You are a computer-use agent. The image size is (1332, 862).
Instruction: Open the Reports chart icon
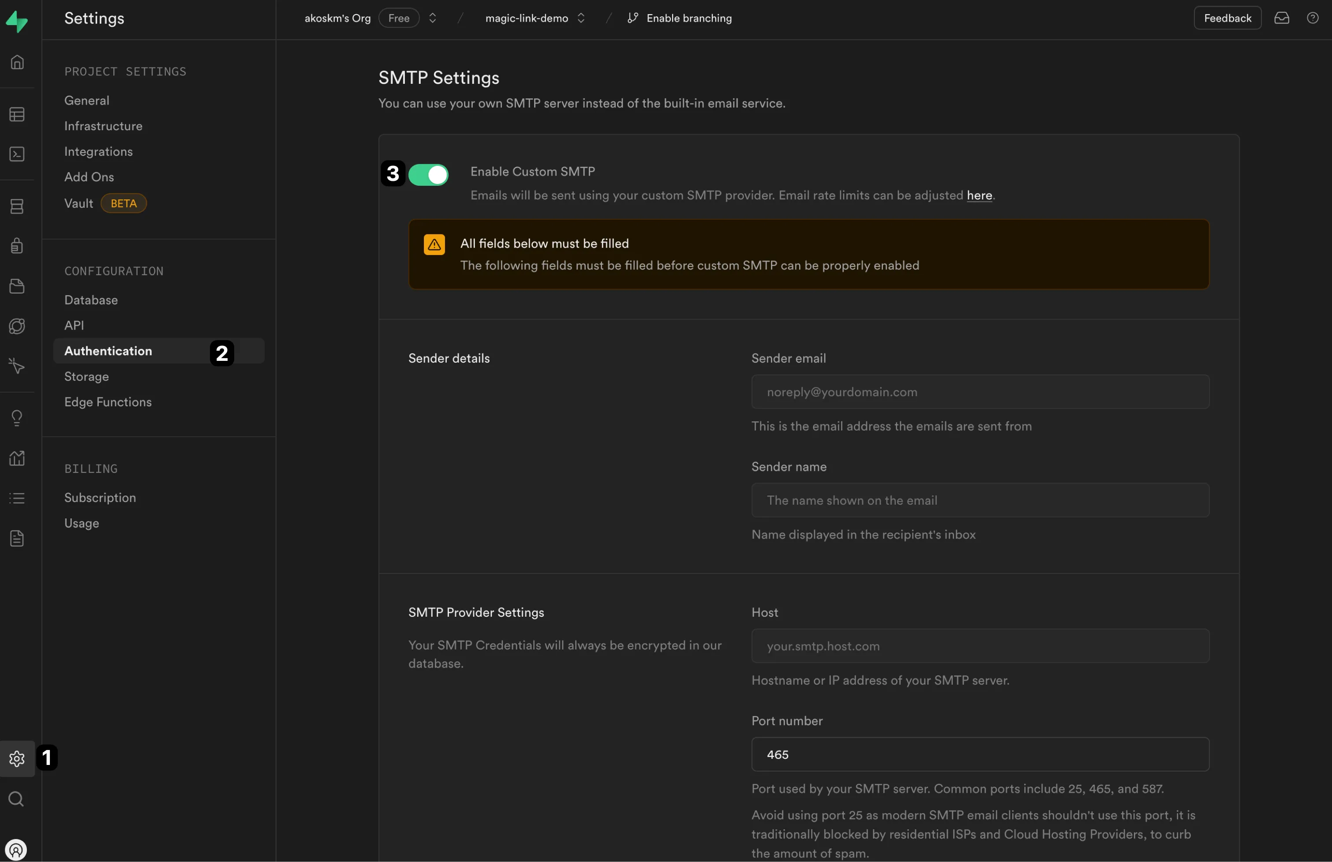(x=17, y=458)
